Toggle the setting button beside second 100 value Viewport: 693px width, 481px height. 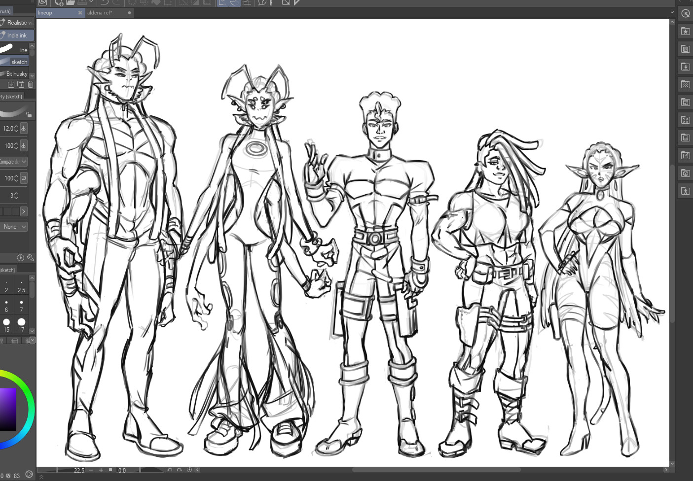coord(24,178)
